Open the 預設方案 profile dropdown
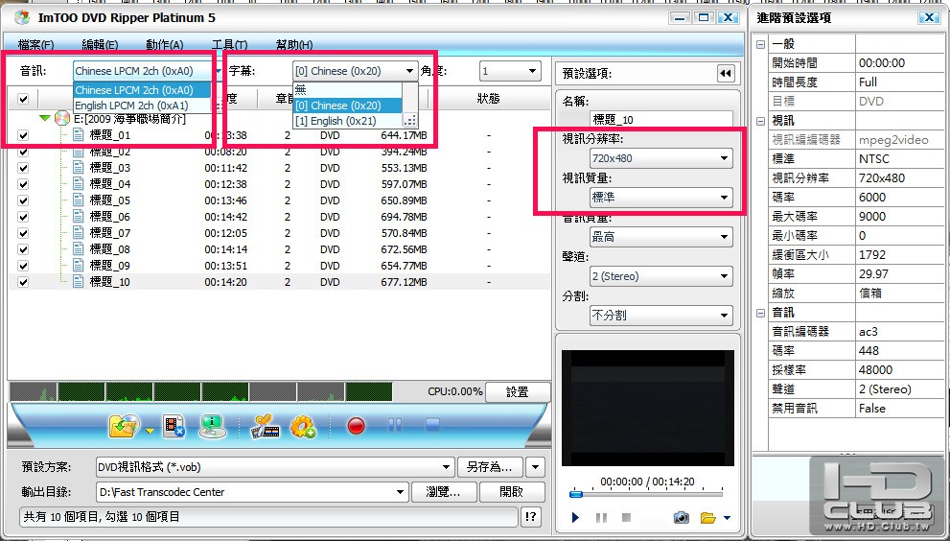 275,467
